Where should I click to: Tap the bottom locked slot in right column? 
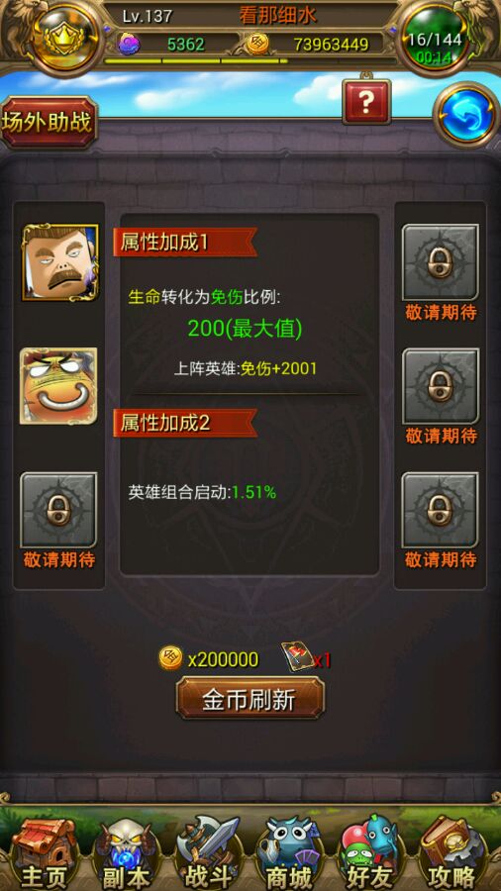[x=441, y=510]
